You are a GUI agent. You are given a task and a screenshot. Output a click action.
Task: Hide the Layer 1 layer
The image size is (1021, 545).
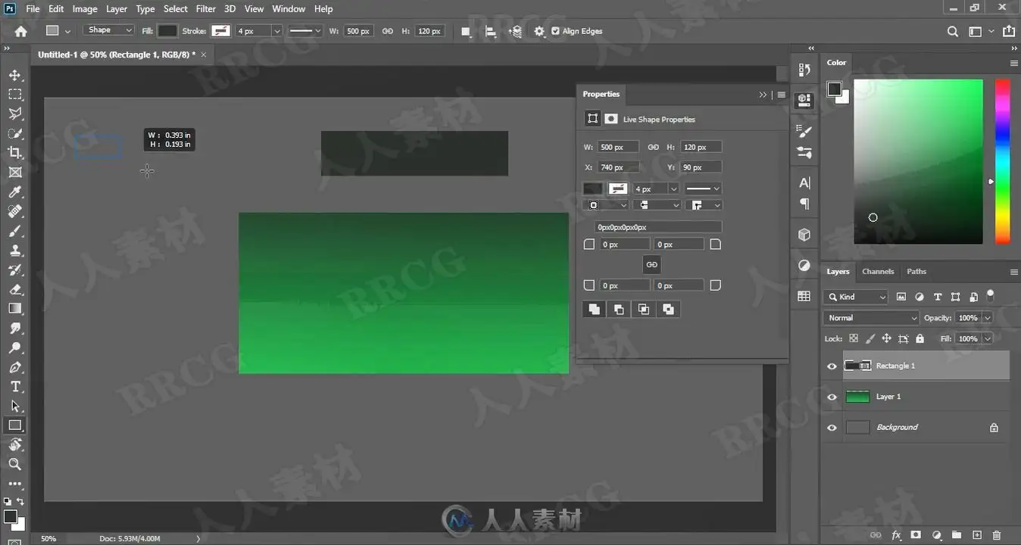[x=832, y=397]
